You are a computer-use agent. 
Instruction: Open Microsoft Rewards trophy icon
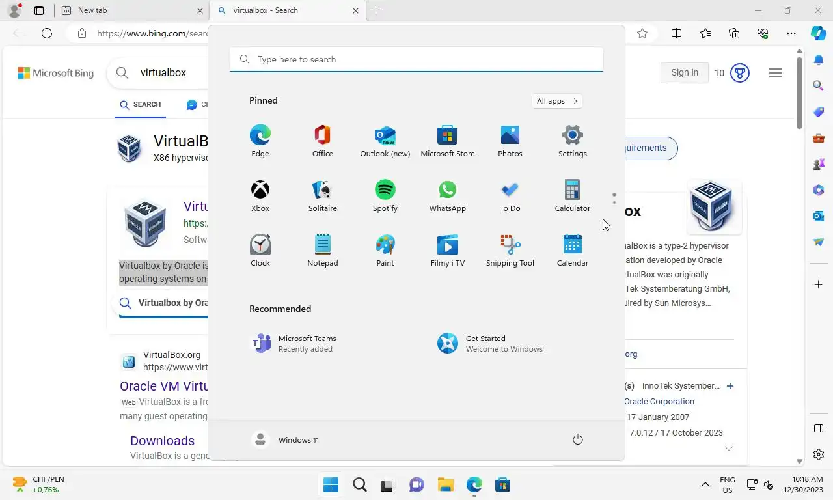coord(740,73)
